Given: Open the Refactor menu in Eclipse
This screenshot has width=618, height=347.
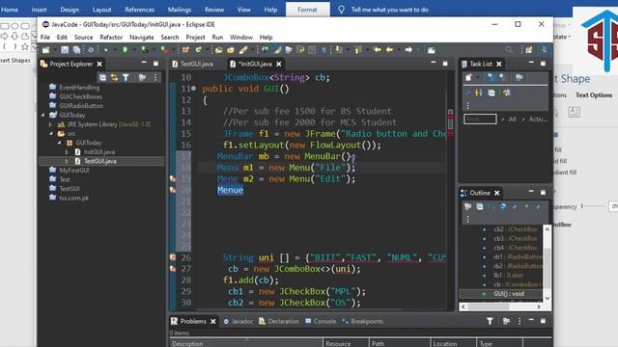Looking at the screenshot, I should [x=111, y=37].
